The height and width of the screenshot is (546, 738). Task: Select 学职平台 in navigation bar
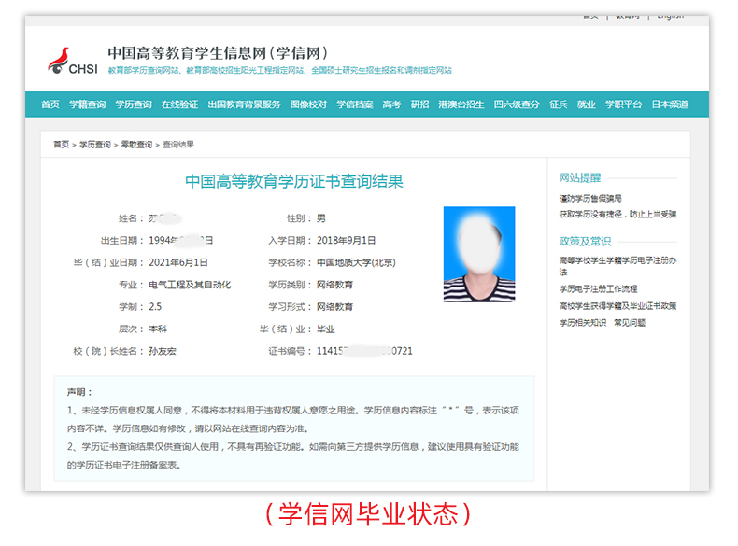tap(623, 105)
